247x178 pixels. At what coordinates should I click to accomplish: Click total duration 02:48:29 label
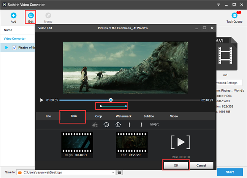point(207,100)
